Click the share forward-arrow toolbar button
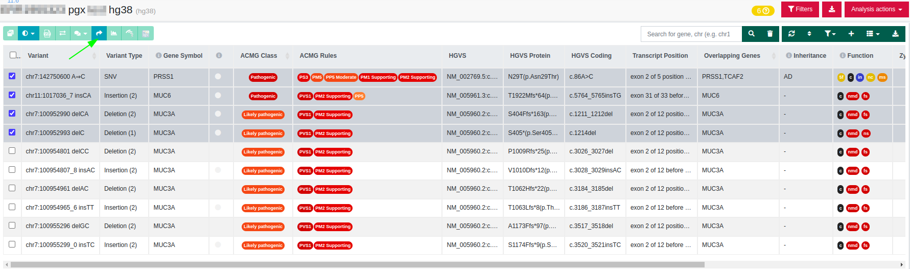910x269 pixels. [99, 33]
